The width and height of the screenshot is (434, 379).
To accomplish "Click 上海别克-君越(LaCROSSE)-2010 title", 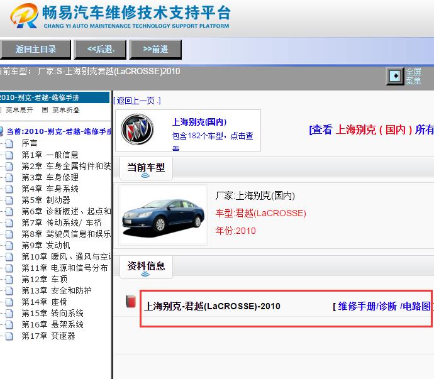I will 213,306.
